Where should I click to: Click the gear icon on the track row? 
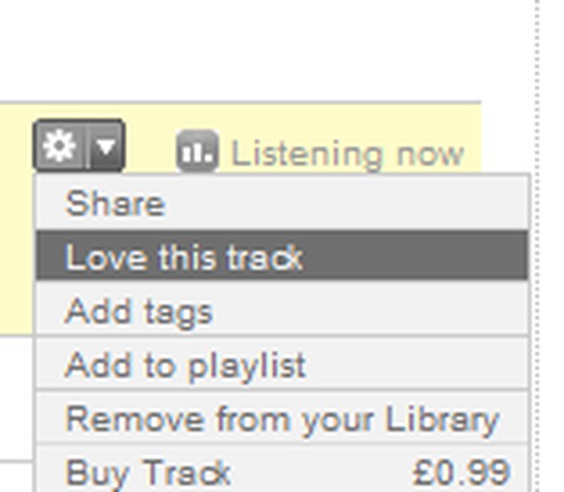(60, 146)
